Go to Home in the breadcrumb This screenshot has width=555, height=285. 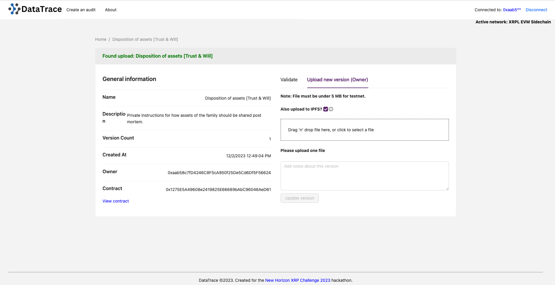(x=101, y=39)
